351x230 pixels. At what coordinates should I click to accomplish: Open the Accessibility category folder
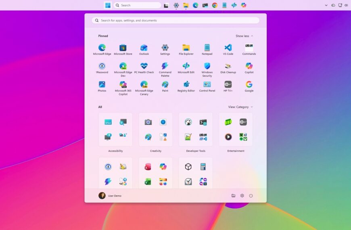115,130
